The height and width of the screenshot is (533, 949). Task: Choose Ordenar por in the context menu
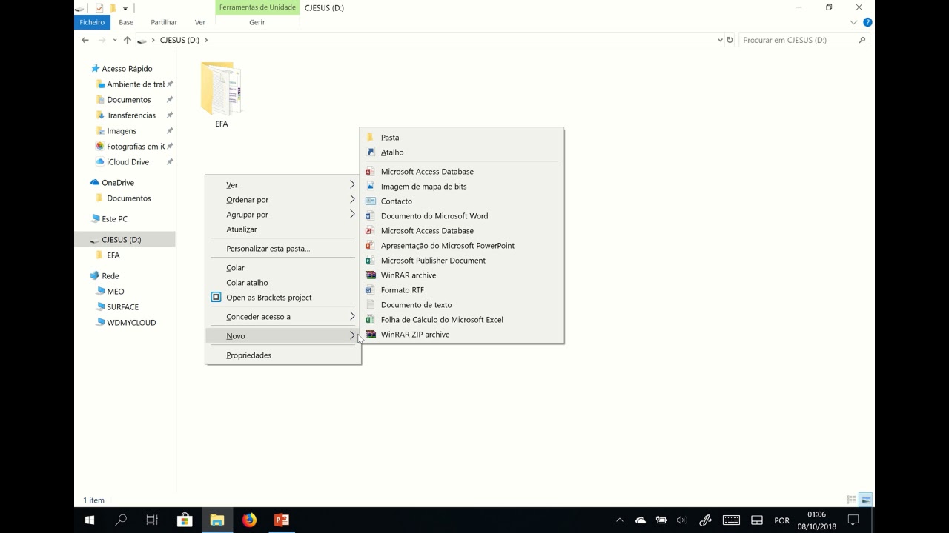[x=283, y=200]
